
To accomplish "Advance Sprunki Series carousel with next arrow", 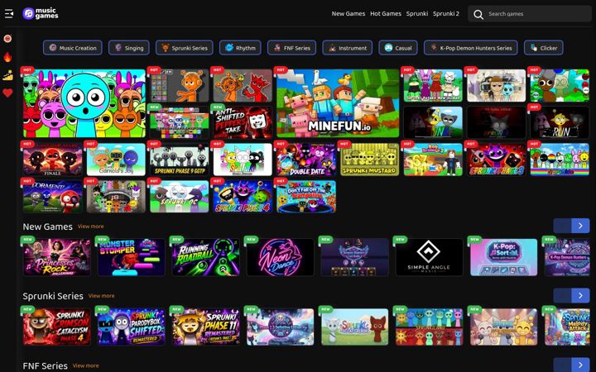I will tap(581, 295).
